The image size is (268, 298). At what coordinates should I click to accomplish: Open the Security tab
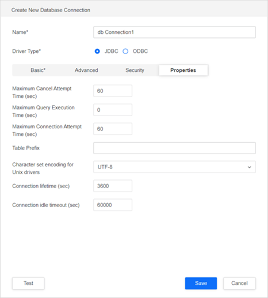[x=135, y=70]
